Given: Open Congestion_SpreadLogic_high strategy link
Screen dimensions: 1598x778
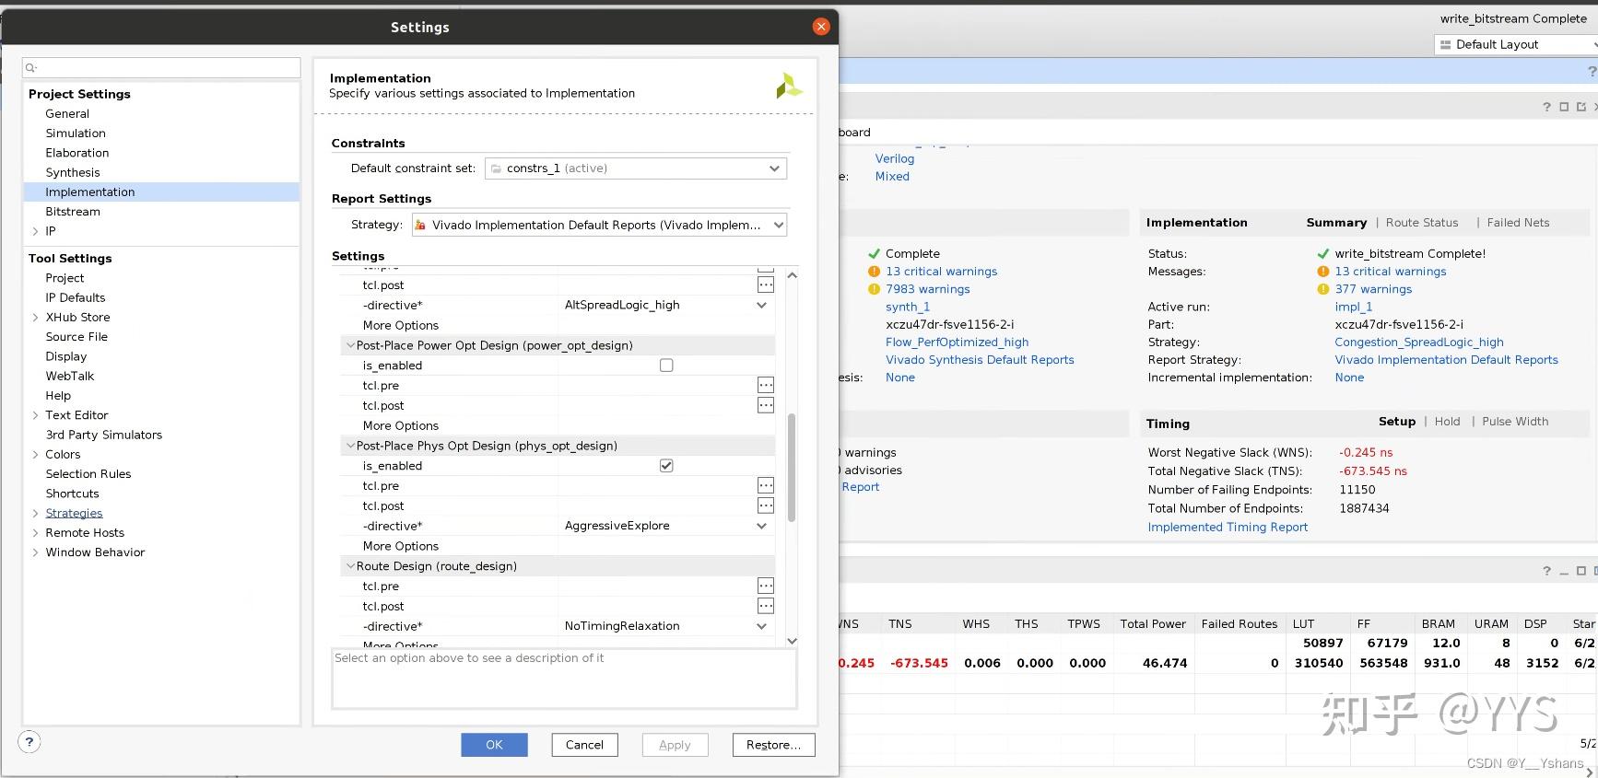Looking at the screenshot, I should (1419, 343).
